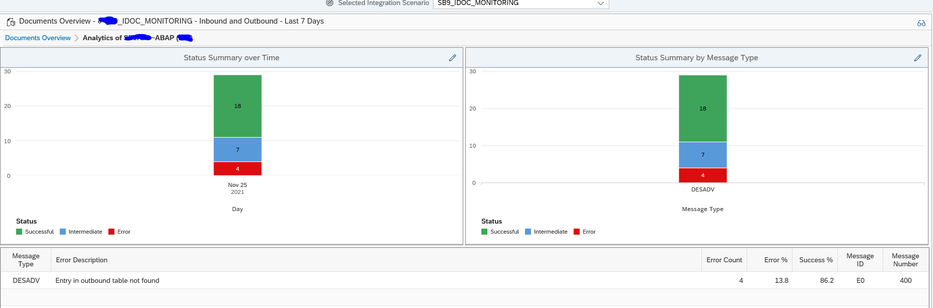Click the Message Number column header
The width and height of the screenshot is (933, 308).
(905, 260)
